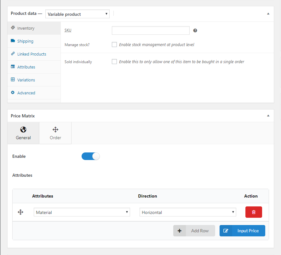Open the Material attribute dropdown
This screenshot has height=255, width=281.
point(82,212)
